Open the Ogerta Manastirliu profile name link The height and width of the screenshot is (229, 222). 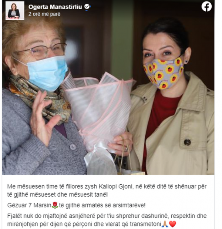click(x=55, y=7)
